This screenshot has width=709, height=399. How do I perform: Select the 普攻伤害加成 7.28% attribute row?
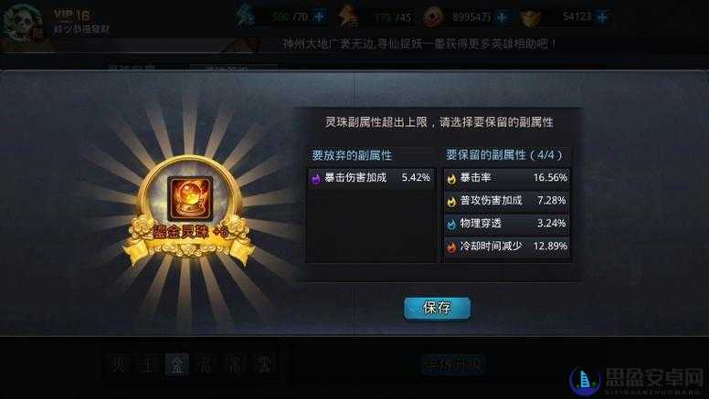pos(507,200)
